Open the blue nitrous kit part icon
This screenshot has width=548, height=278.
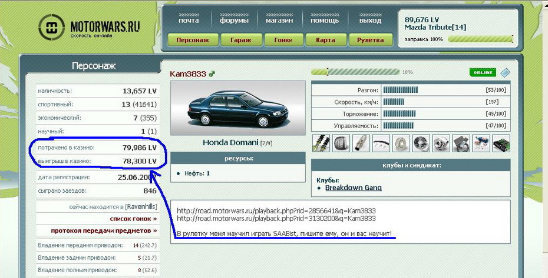pyautogui.click(x=481, y=143)
